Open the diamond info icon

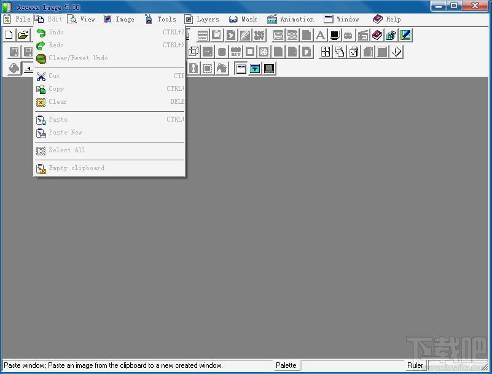[x=396, y=52]
